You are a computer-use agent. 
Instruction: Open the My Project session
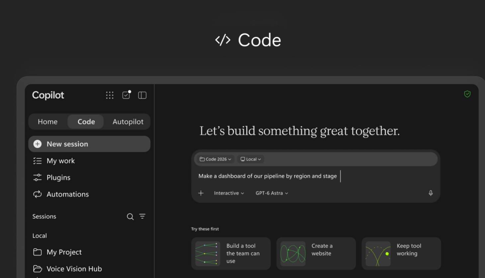click(x=89, y=252)
